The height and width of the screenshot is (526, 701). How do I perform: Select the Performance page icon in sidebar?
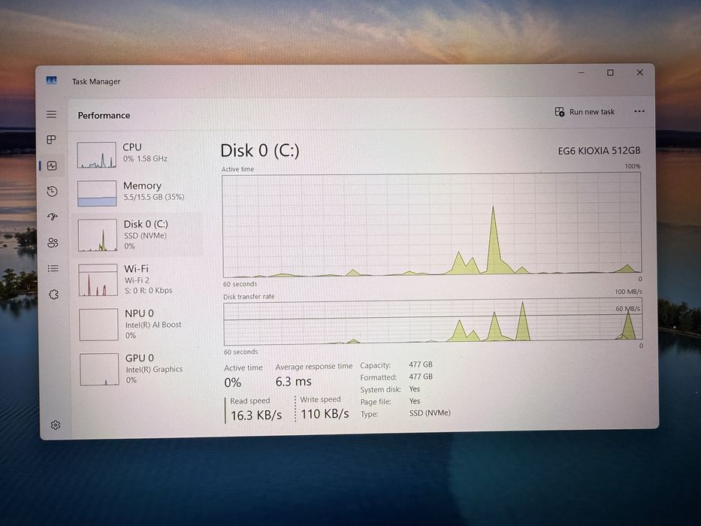coord(52,166)
